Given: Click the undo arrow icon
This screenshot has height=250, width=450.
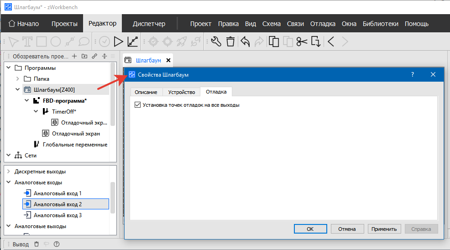Looking at the screenshot, I should point(245,42).
